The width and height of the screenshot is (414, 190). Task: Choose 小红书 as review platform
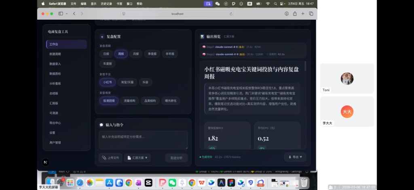pos(108,82)
